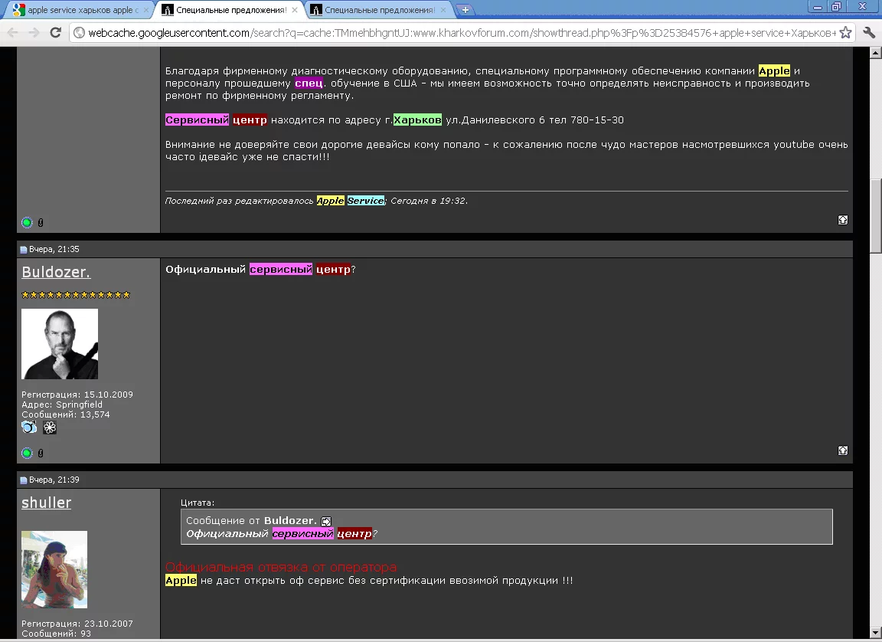Click red text 'Официальная отвязка от оператора'
882x642 pixels.
(x=281, y=567)
